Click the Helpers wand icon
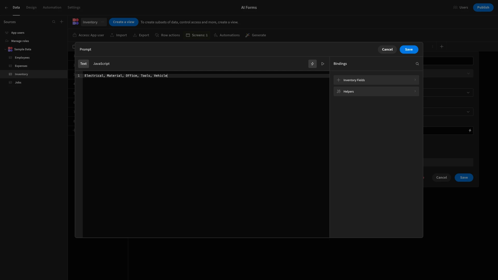The height and width of the screenshot is (280, 498). pos(338,92)
